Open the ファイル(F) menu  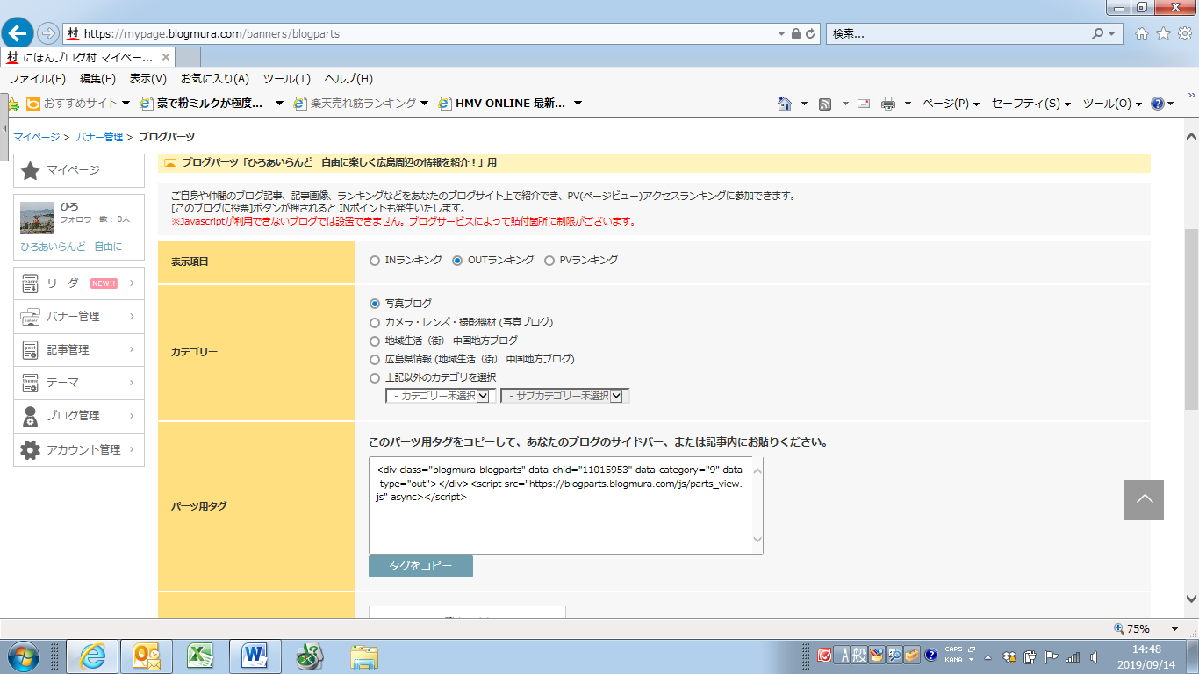pos(37,79)
